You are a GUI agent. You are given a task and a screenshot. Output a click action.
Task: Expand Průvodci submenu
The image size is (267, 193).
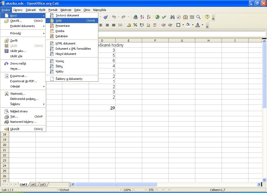pos(23,34)
